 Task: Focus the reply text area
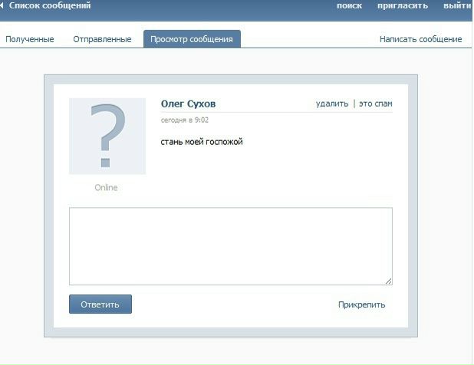(230, 245)
